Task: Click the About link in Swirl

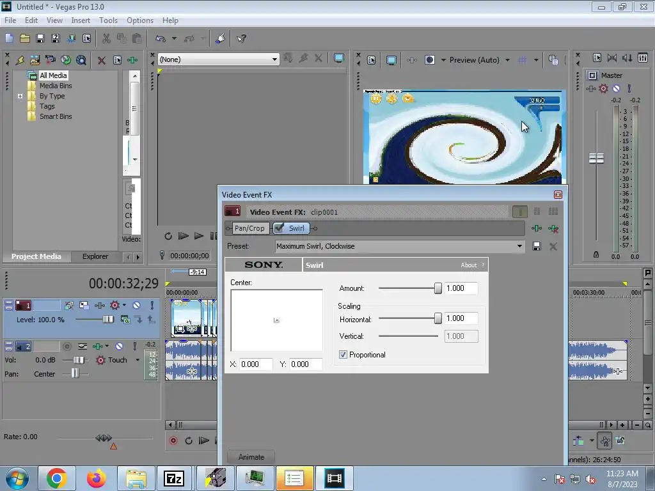Action: pos(468,265)
